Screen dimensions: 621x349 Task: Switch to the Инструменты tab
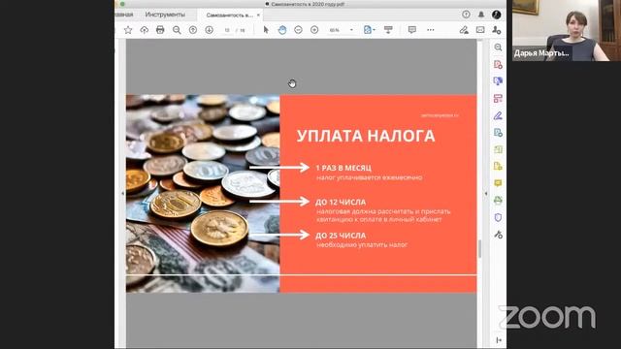tap(165, 15)
